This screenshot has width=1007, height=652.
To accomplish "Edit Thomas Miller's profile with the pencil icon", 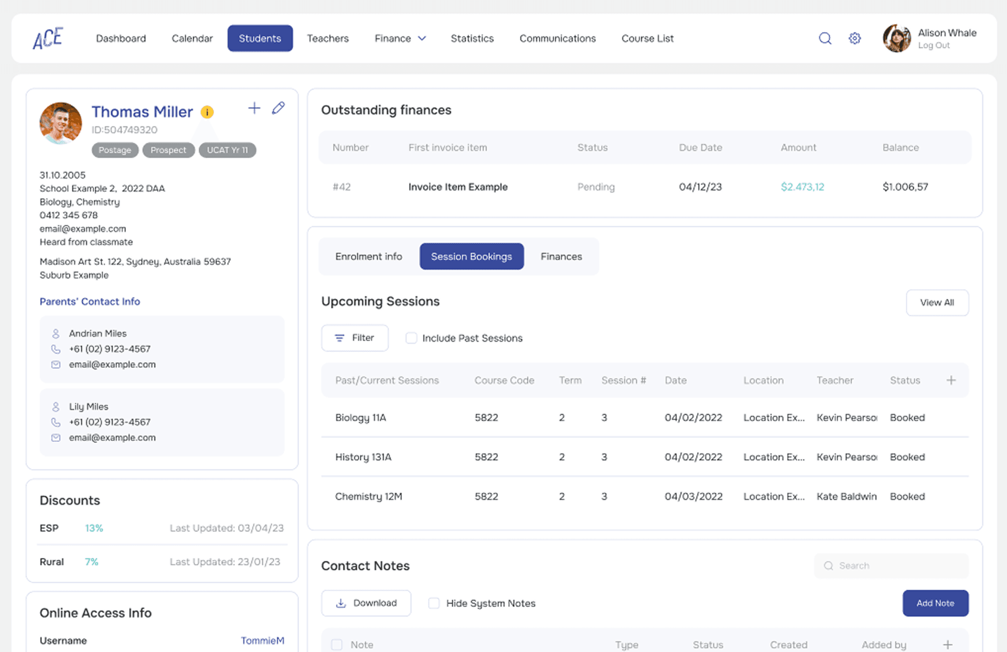I will [x=278, y=107].
